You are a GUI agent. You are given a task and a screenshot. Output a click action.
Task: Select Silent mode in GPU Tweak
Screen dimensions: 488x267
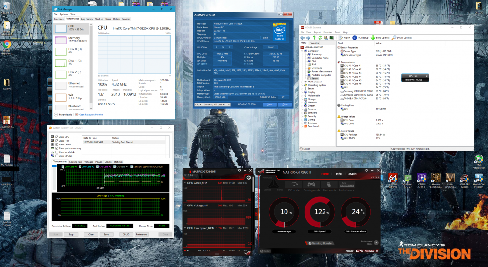(329, 186)
